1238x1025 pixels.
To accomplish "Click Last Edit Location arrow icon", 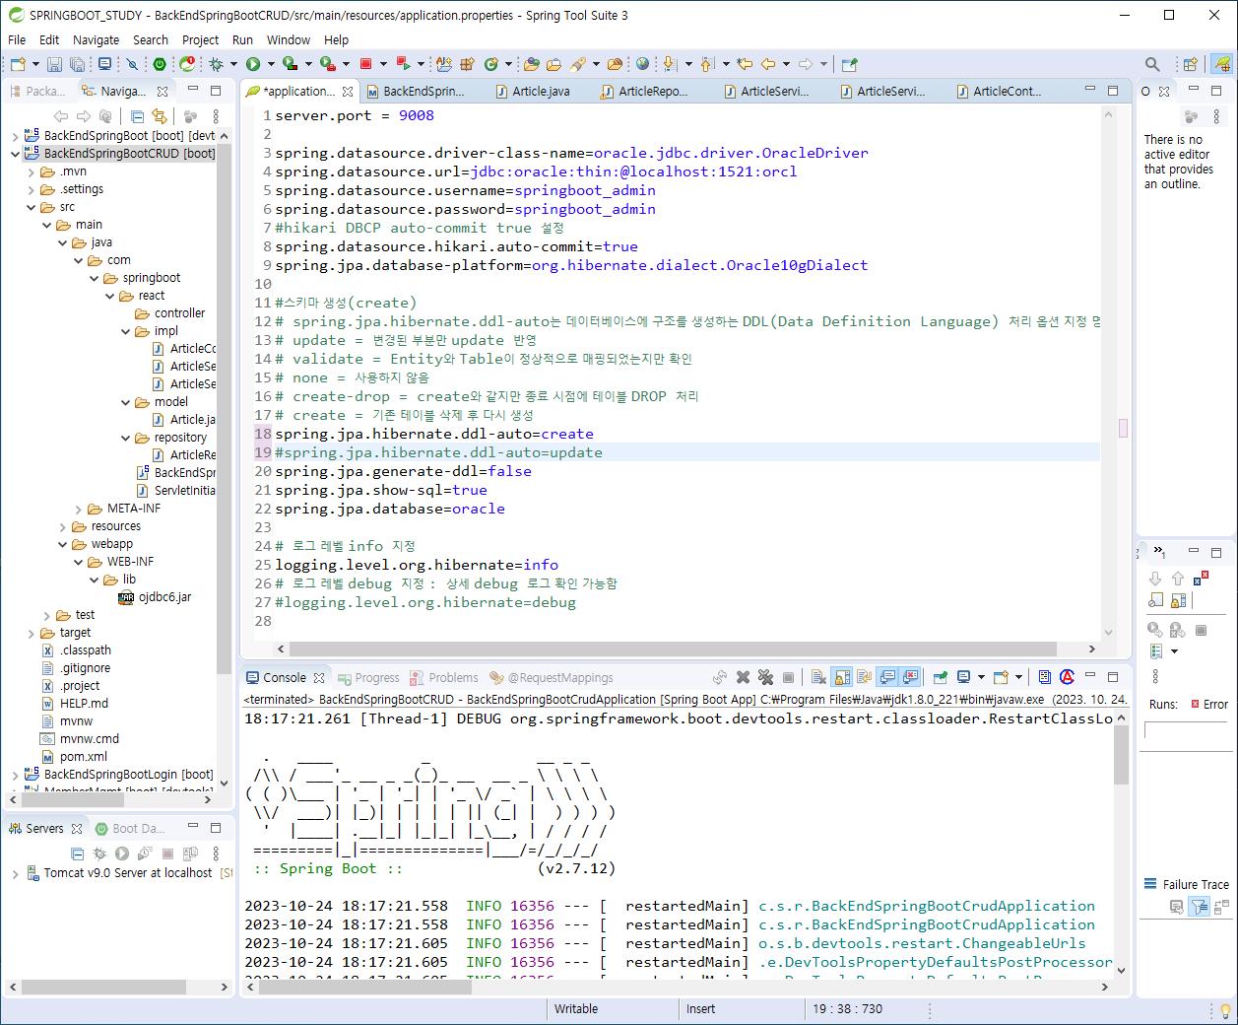I will coord(745,64).
